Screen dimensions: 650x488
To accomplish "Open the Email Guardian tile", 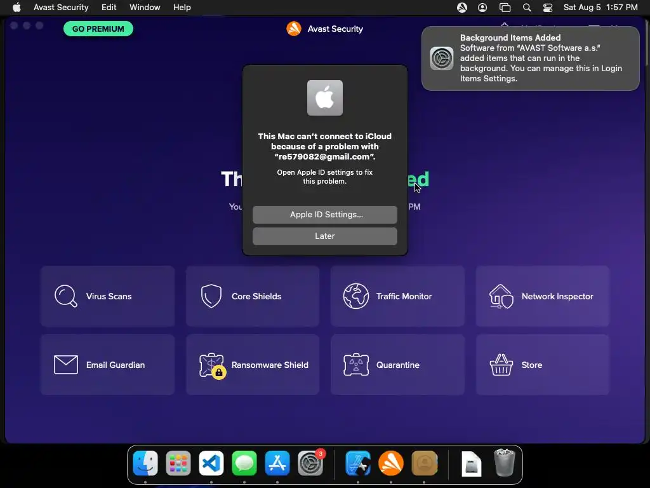I will pyautogui.click(x=107, y=365).
